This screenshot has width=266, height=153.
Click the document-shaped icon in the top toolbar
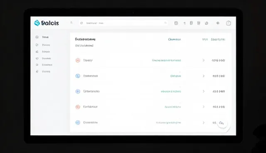pos(191,23)
